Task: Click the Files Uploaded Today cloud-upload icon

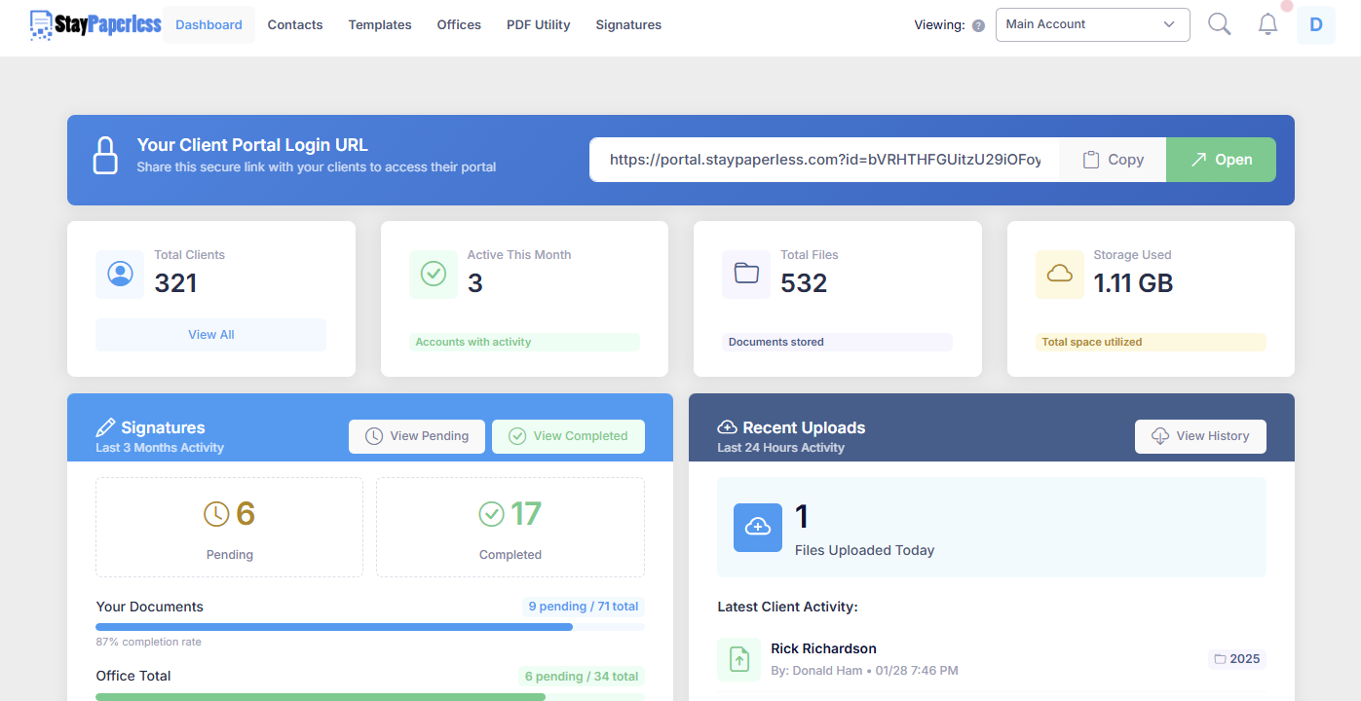Action: pyautogui.click(x=758, y=528)
